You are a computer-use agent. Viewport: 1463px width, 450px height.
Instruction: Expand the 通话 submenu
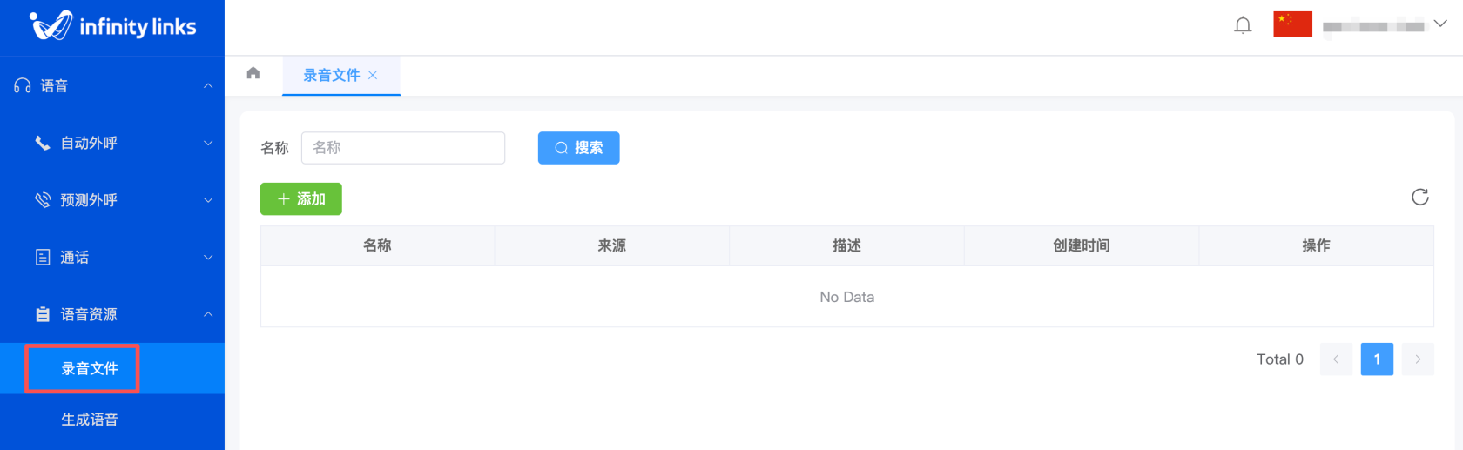(x=208, y=258)
